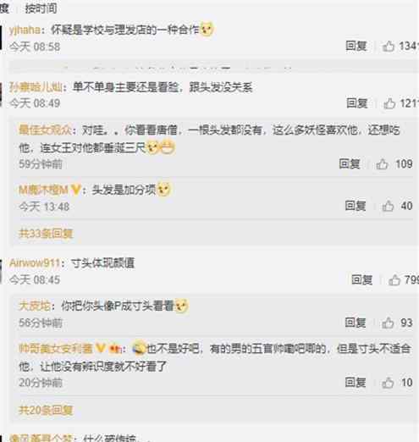This screenshot has width=419, height=442.
Task: Open Airwow911's profile link
Action: 35,262
